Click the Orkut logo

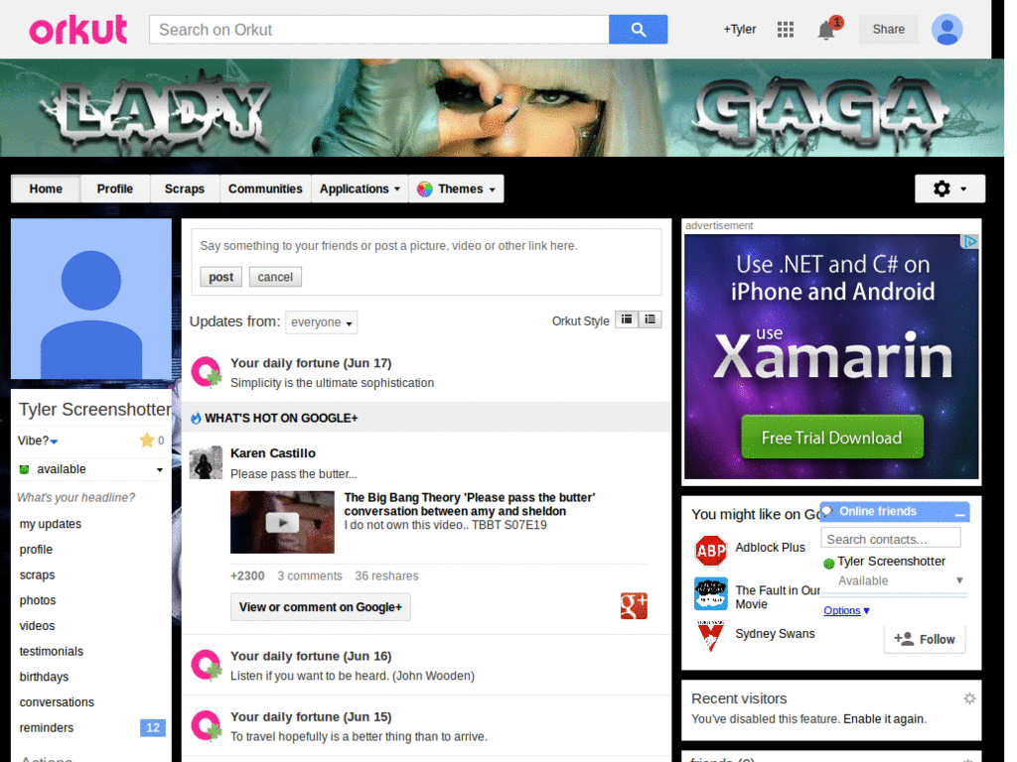coord(78,30)
